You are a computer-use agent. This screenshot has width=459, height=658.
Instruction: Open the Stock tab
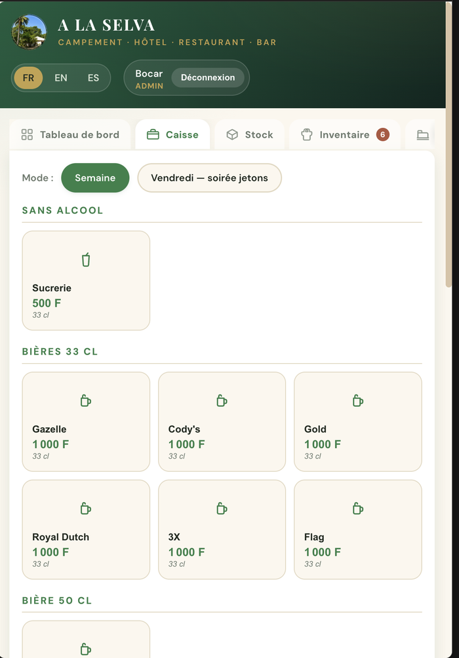tap(250, 135)
